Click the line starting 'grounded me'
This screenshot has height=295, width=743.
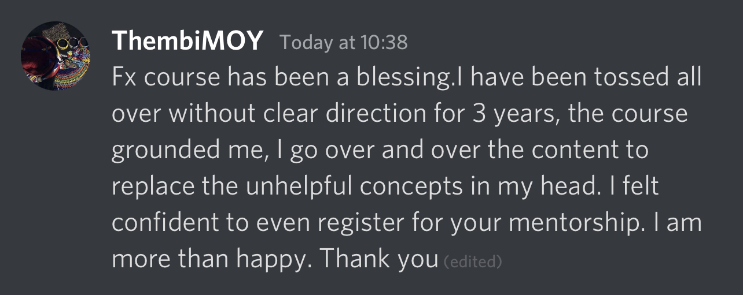coord(380,151)
